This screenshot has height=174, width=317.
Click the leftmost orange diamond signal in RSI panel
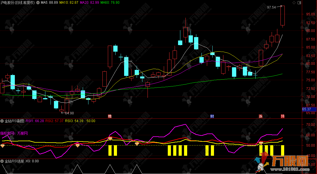tap(3, 146)
